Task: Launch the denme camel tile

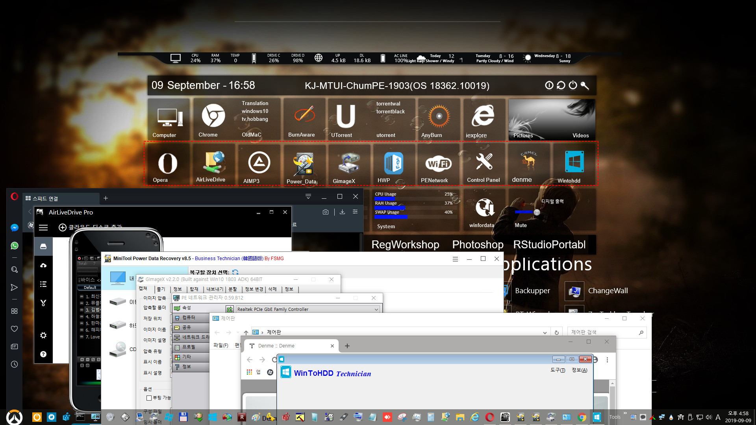Action: (x=529, y=164)
